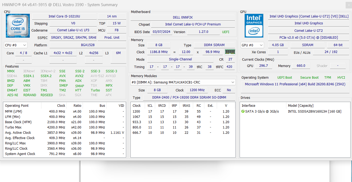Click the tRAS column header in module timings
Image resolution: width=352 pixels, height=182 pixels.
tap(186, 105)
